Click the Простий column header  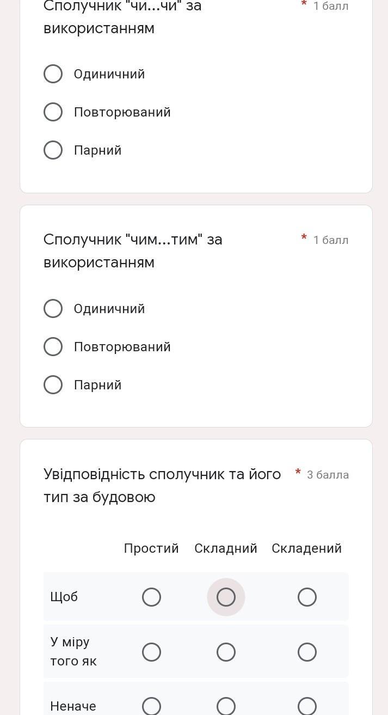coord(151,548)
